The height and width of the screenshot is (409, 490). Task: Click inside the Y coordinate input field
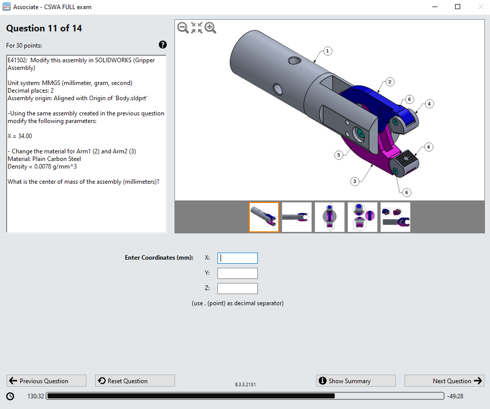(237, 273)
